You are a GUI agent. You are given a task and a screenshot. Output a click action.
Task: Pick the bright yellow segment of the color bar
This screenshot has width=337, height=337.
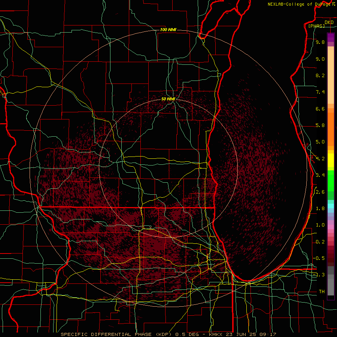click(331, 160)
